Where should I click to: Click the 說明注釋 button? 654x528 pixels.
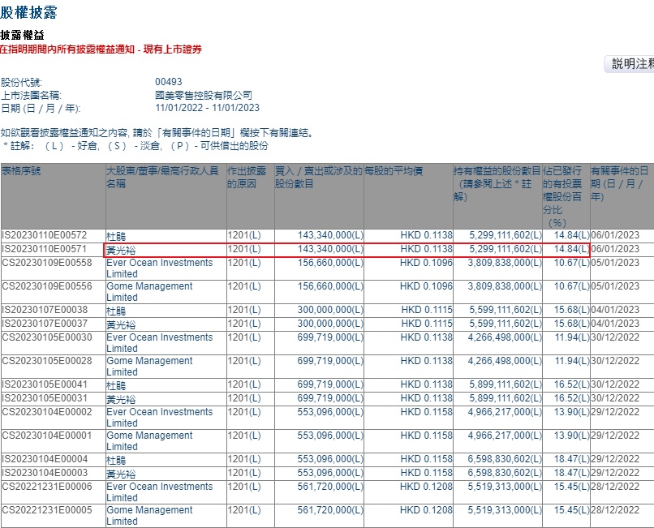pyautogui.click(x=630, y=64)
